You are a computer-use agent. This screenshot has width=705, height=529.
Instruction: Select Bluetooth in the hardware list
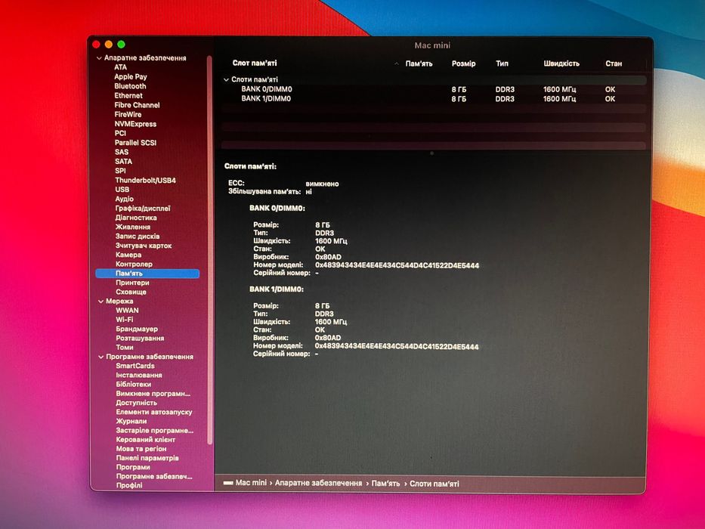pyautogui.click(x=130, y=86)
